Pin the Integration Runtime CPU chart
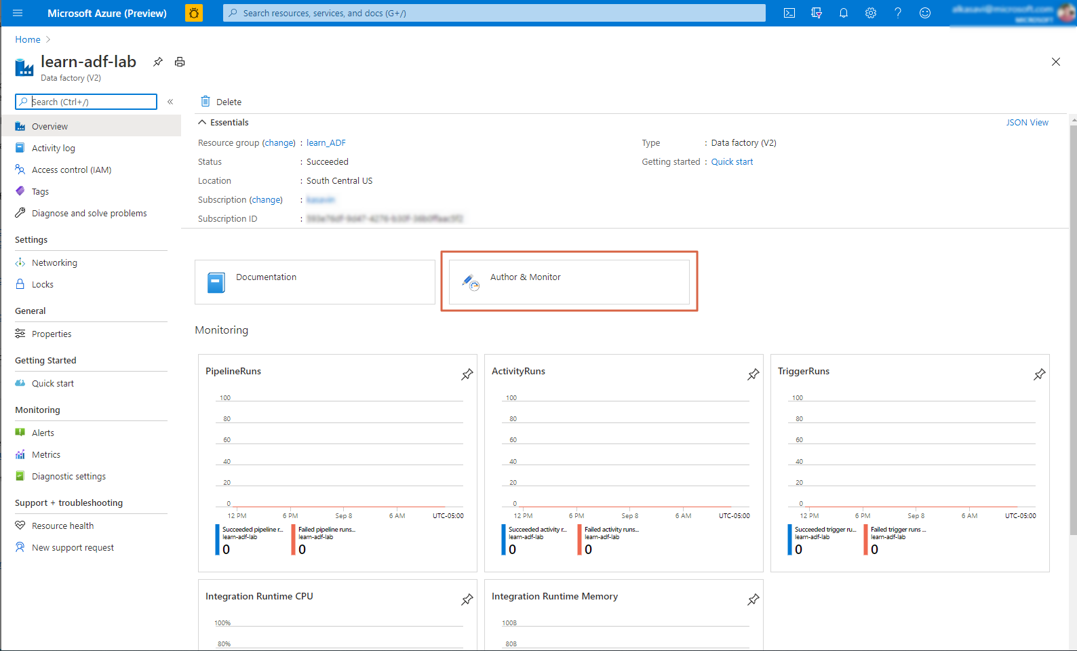Viewport: 1077px width, 651px height. [x=467, y=599]
